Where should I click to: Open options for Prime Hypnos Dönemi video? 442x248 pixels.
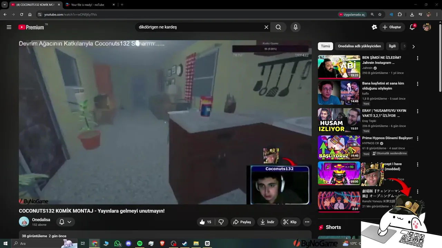417,138
